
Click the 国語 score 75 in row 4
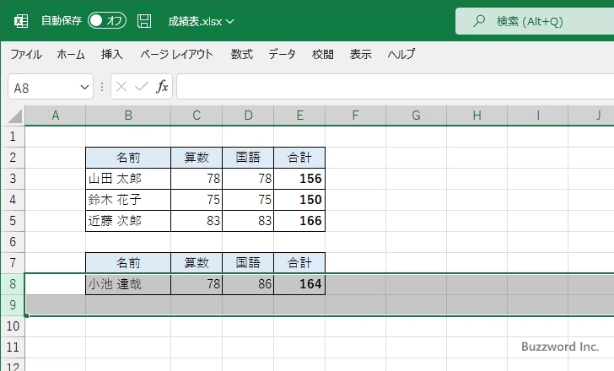pos(248,200)
